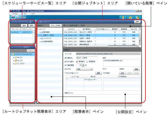The width and height of the screenshot is (168, 115).
Task: Open the ファイル menu
Action: (15, 13)
